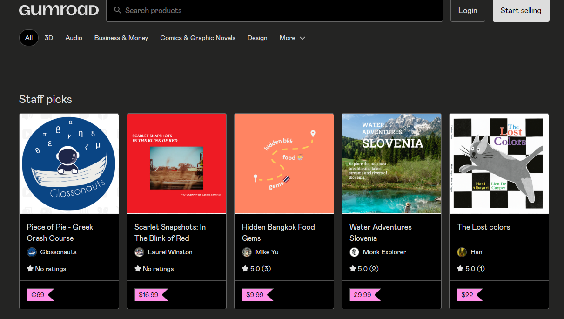564x319 pixels.
Task: Click star icon on Water Adventures Slovenia
Action: 353,269
